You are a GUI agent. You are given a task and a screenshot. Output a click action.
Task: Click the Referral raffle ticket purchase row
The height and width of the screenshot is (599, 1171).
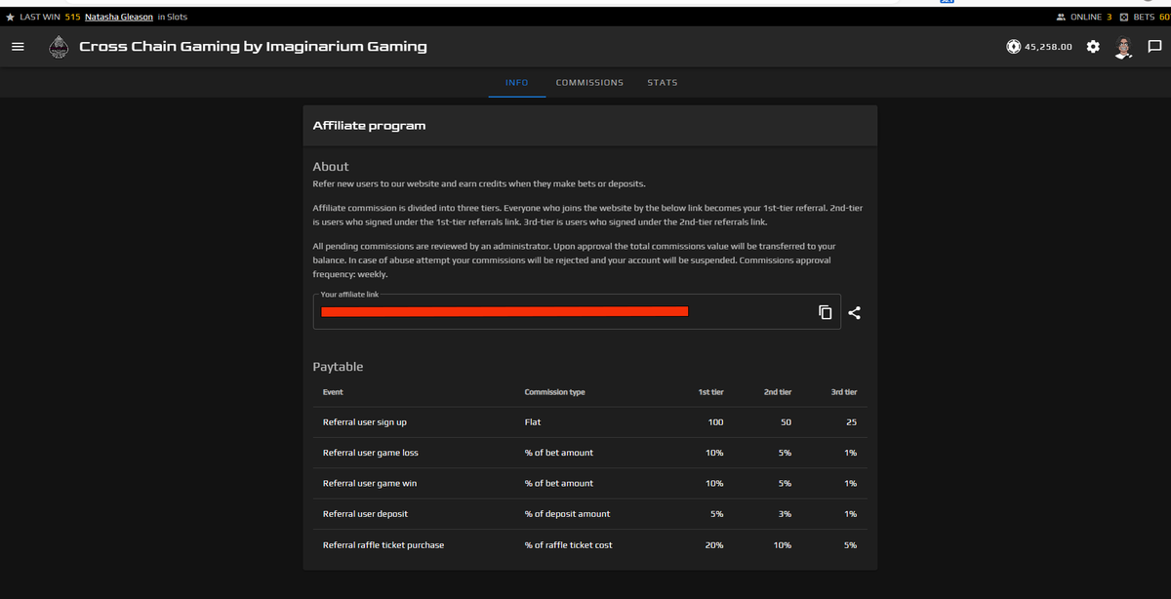pos(589,544)
